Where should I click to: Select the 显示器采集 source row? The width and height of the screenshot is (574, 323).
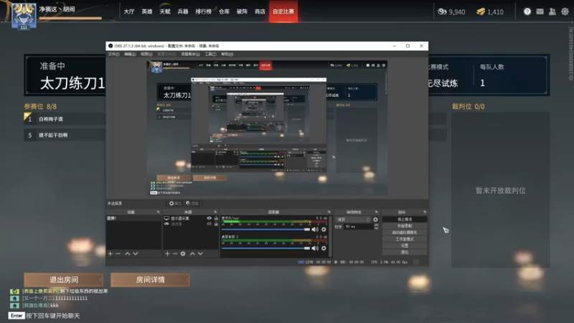point(190,218)
